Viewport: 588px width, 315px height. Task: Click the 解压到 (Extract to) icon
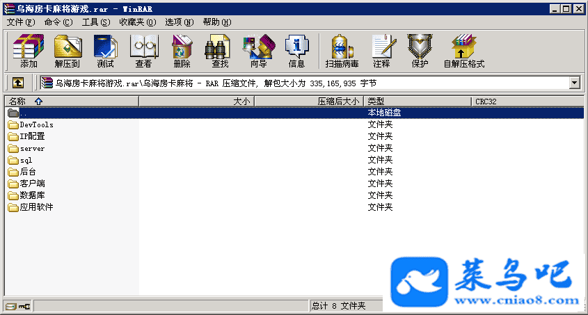(x=67, y=51)
